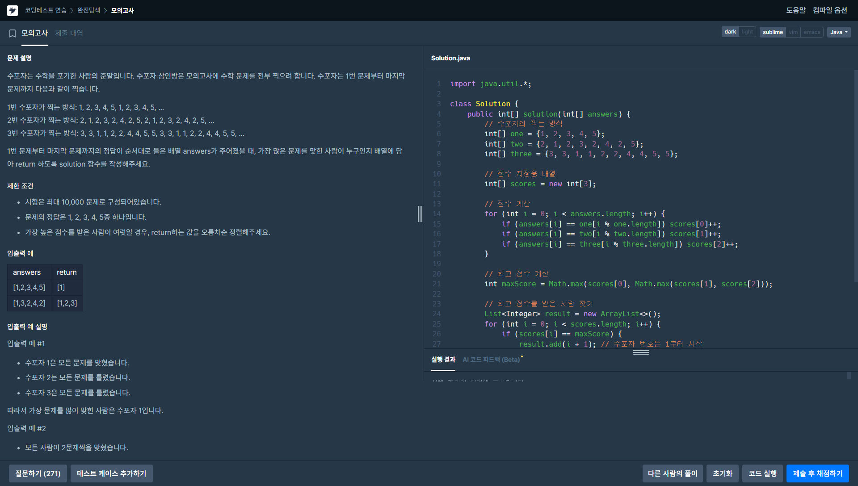Image resolution: width=858 pixels, height=486 pixels.
Task: Open 코딩테스트 연습 breadcrumb link
Action: 46,10
